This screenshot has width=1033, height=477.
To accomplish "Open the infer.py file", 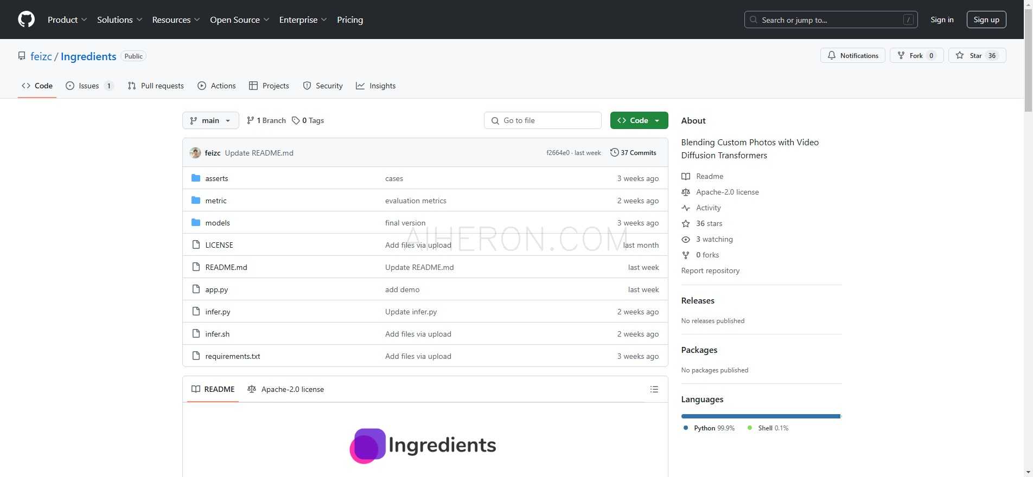I will point(218,312).
